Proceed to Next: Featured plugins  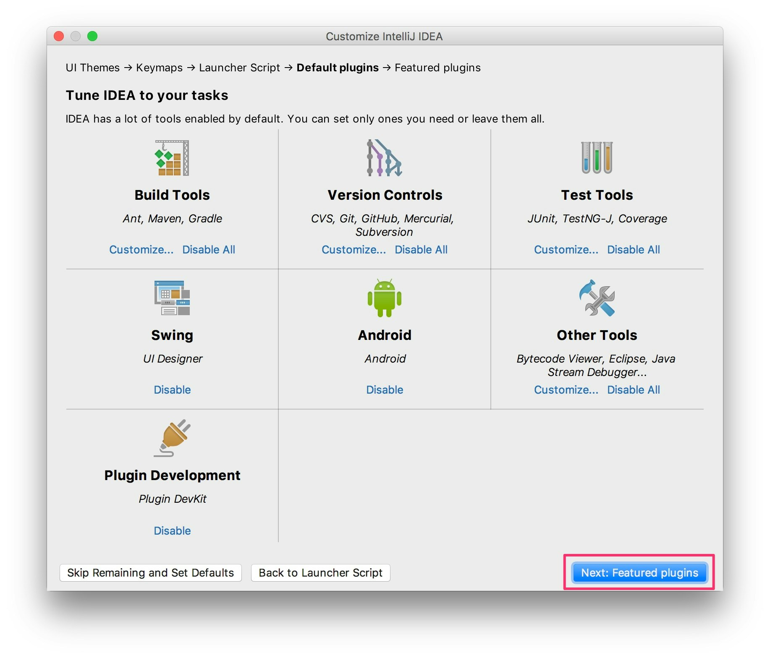pos(639,573)
